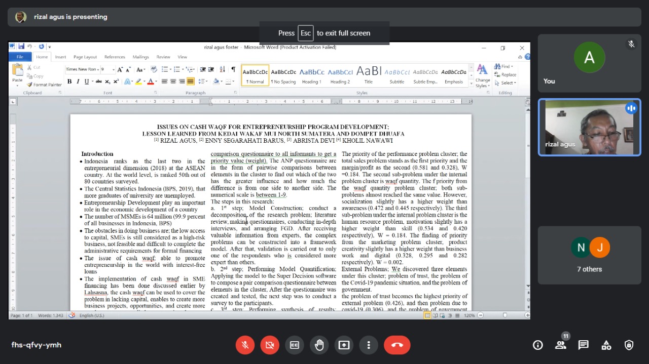Click the Undo arrow in Word's title bar
Viewport: 649px width, 364px height.
[x=30, y=47]
